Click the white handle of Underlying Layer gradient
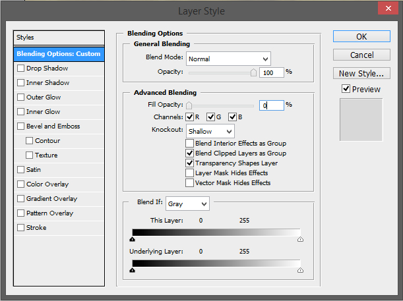403x301 pixels. coord(300,270)
